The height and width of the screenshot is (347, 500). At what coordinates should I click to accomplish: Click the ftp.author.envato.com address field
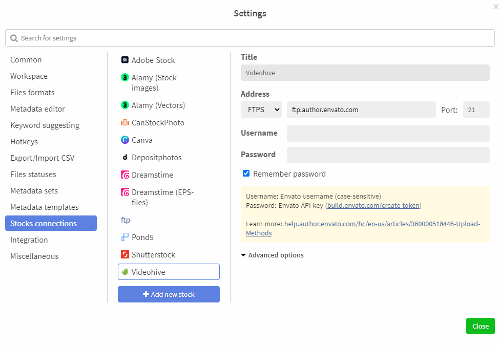tap(361, 110)
